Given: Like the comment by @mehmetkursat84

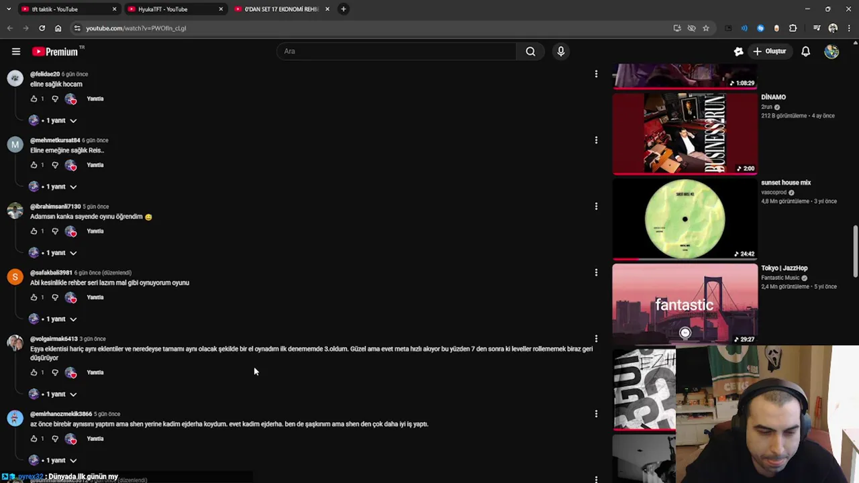Looking at the screenshot, I should pos(34,165).
